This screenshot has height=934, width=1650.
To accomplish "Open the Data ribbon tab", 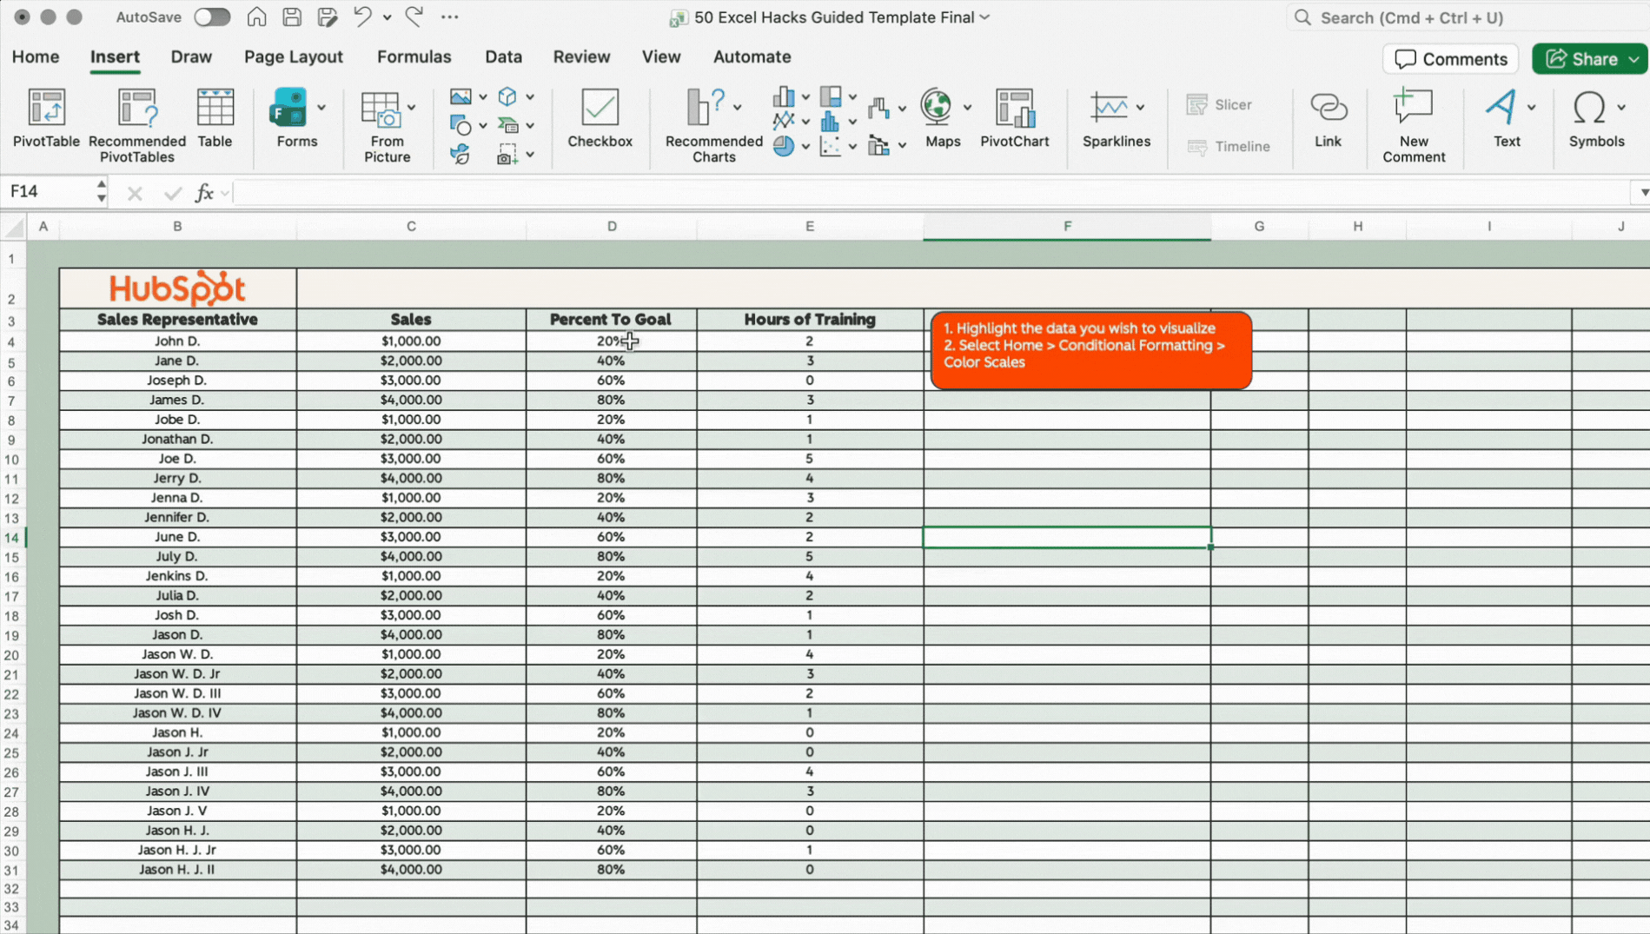I will tap(503, 56).
